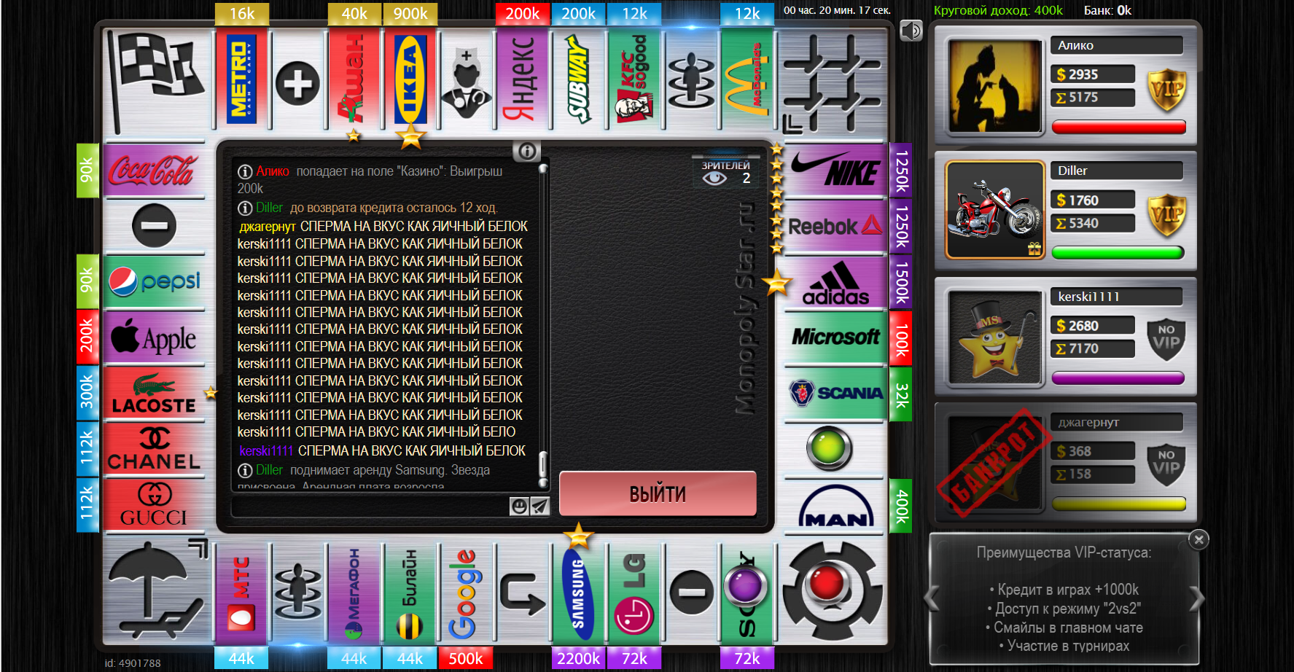This screenshot has height=672, width=1294.
Task: Click kerski1111 NO VIP badge
Action: pos(1166,340)
